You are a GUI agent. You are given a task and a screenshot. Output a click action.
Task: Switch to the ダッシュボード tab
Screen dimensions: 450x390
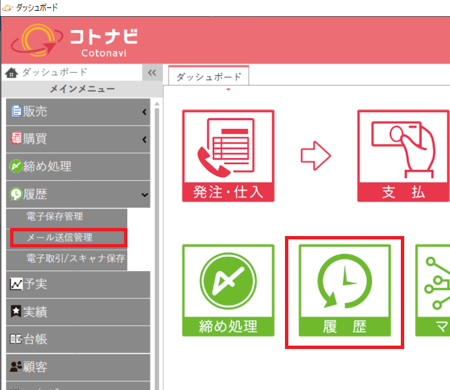click(208, 77)
